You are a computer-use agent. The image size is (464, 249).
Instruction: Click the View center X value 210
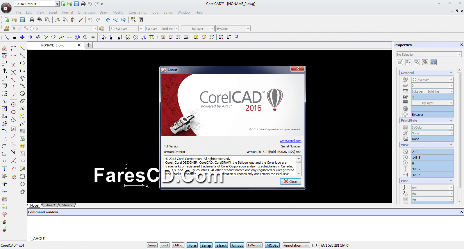pyautogui.click(x=432, y=151)
